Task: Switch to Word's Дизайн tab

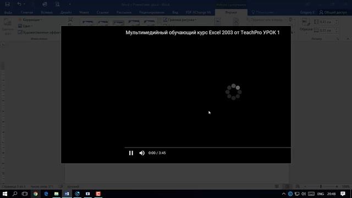Action: [66, 12]
